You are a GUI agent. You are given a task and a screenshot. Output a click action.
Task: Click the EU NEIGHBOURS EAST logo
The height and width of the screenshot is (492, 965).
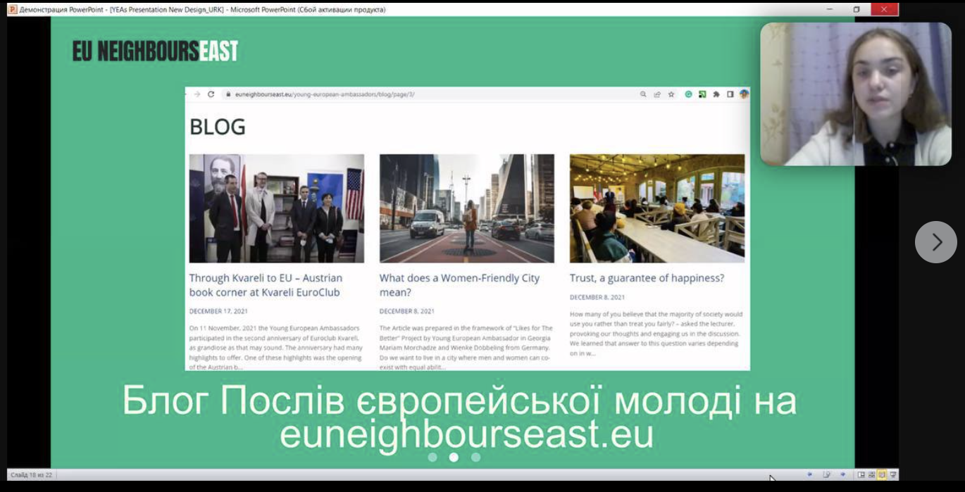(x=156, y=51)
